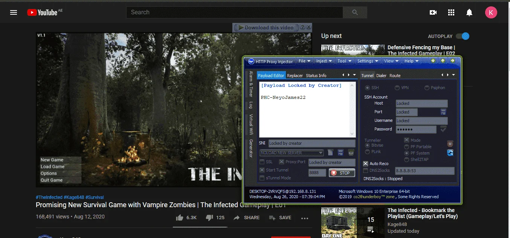Screen dimensions: 510x238
Task: Open the File menu dropdown
Action: coord(304,61)
